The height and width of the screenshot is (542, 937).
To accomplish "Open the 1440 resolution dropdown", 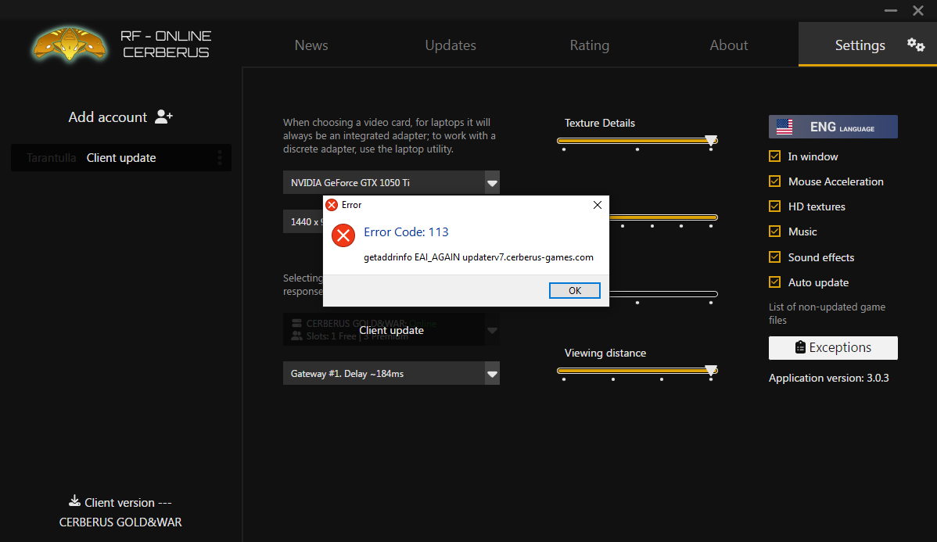I will tap(303, 221).
